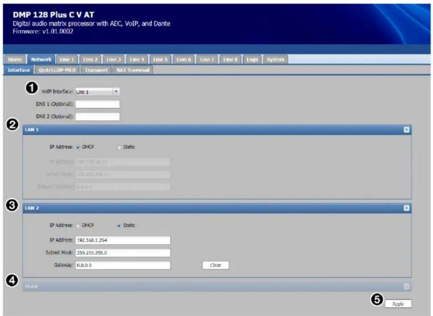Select Static for LAN 2

pyautogui.click(x=119, y=226)
